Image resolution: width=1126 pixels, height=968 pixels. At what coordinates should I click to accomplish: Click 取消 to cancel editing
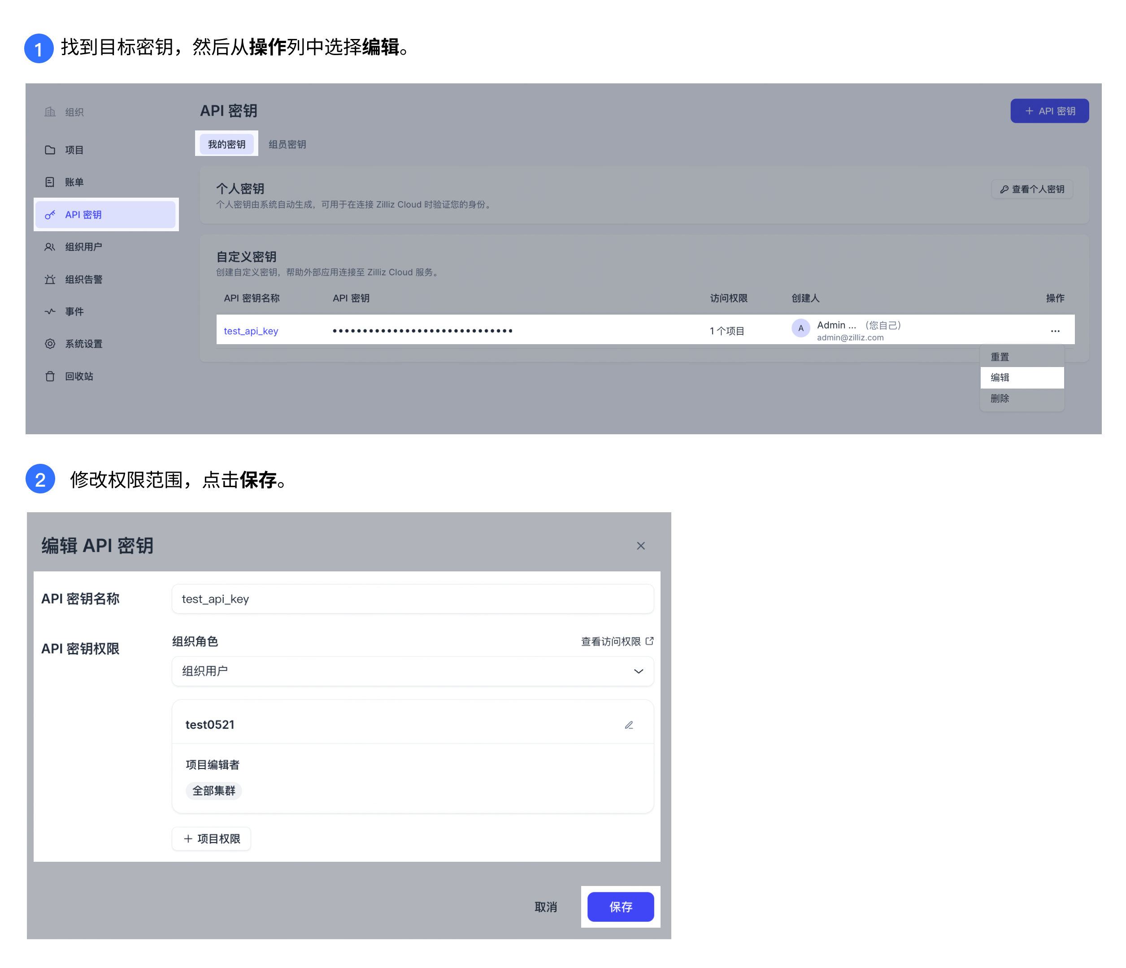click(546, 907)
